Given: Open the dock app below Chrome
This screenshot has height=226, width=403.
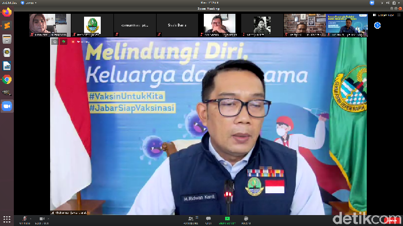Looking at the screenshot, I should (x=7, y=93).
